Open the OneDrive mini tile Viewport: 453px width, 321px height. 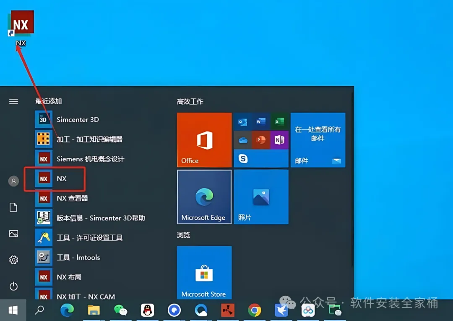pos(243,140)
